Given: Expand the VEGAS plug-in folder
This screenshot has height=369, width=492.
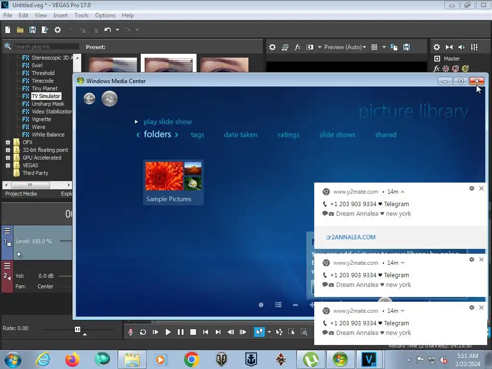Looking at the screenshot, I should click(x=8, y=165).
